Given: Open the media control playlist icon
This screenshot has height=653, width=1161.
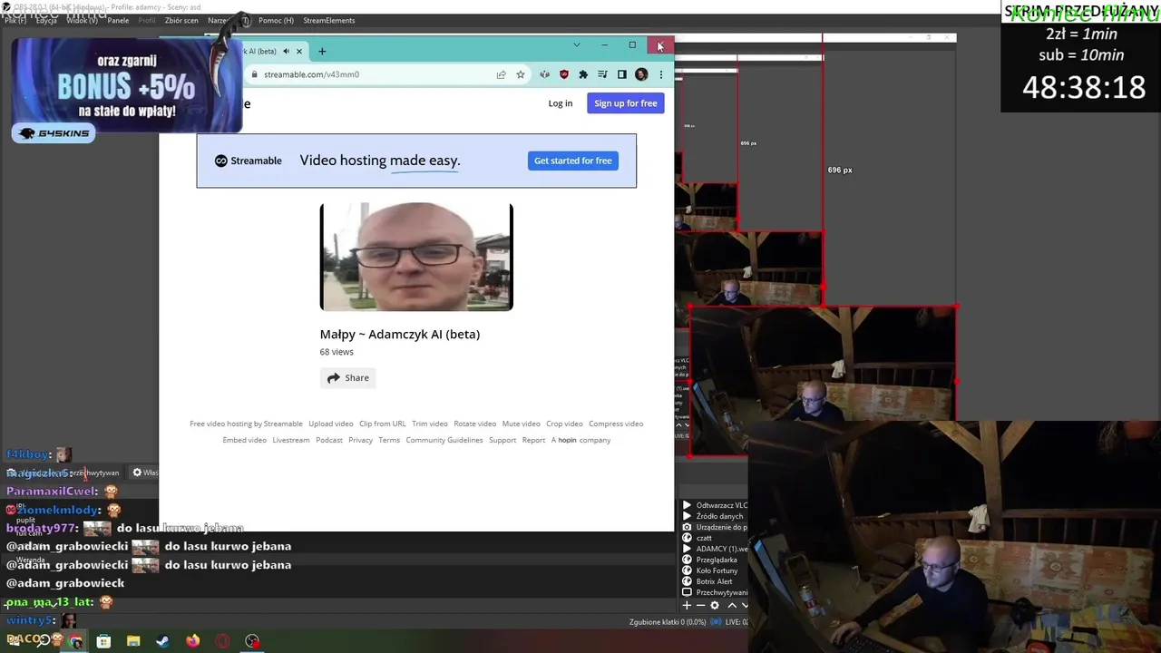Looking at the screenshot, I should point(602,74).
